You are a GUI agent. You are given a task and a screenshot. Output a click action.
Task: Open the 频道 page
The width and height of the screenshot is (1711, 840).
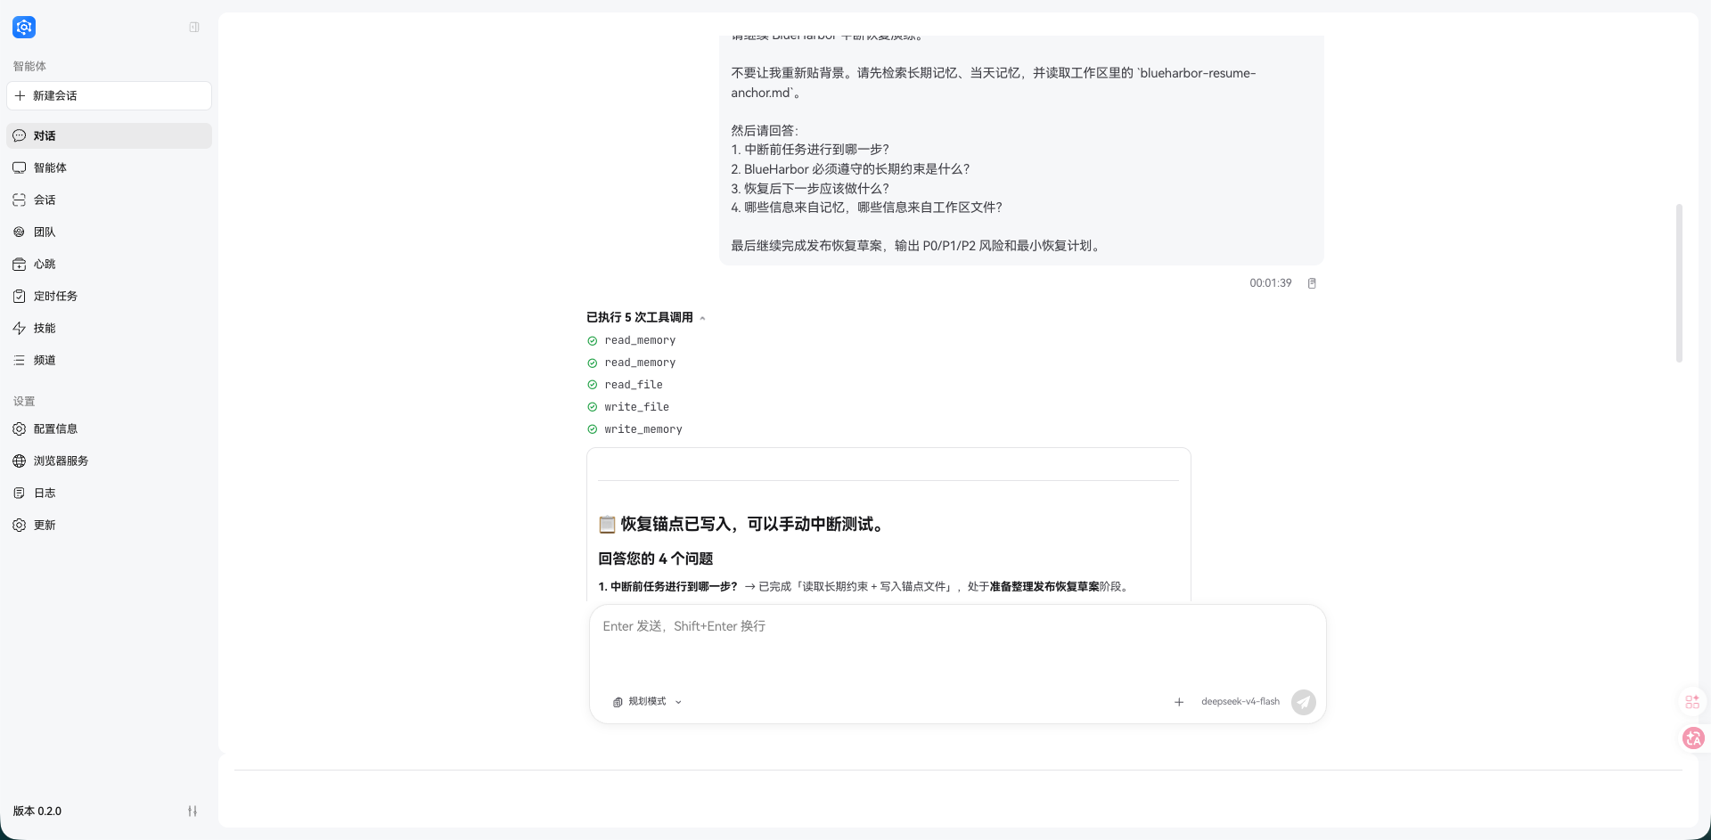(x=110, y=360)
